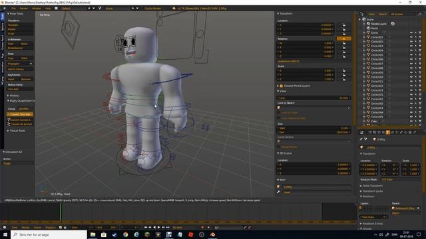Image resolution: width=426 pixels, height=239 pixels.
Task: Click the Clip Start value field
Action: [314, 128]
